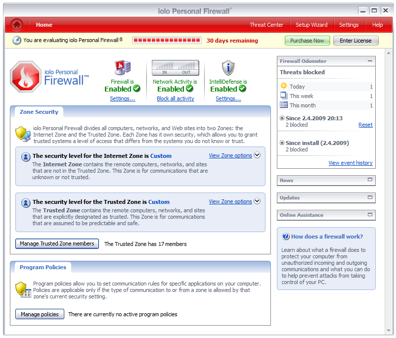Click '30 days remaining' text

coord(232,41)
